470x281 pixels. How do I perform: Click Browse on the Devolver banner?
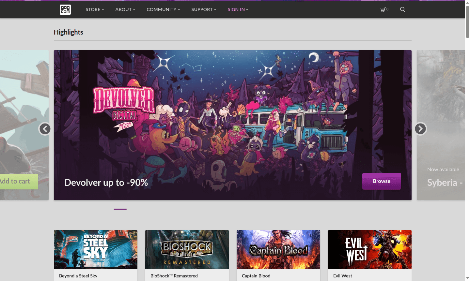[381, 181]
